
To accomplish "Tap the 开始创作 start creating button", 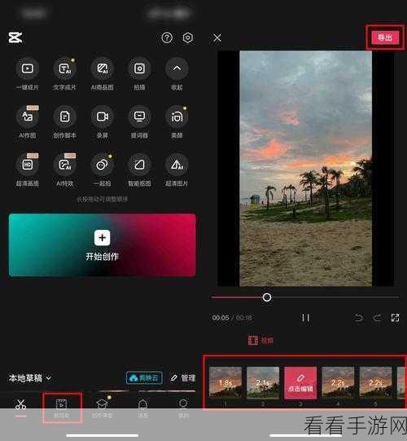I will (x=103, y=245).
